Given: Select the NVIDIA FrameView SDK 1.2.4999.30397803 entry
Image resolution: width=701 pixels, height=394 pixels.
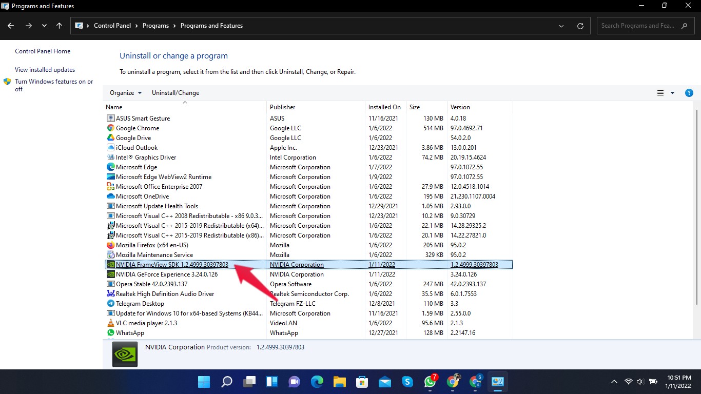Looking at the screenshot, I should (x=308, y=265).
